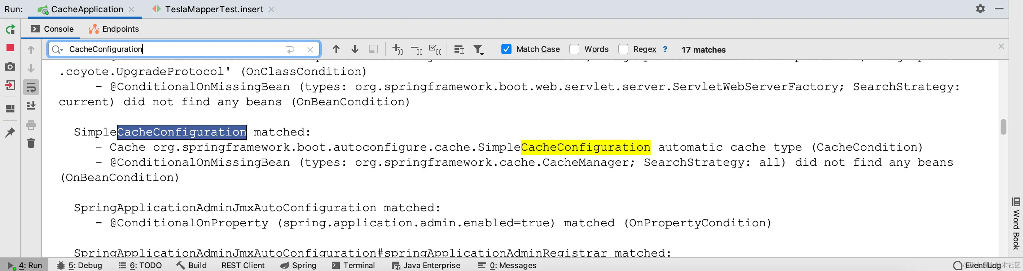Open the restore layout icon in the left sidebar
Image resolution: width=1023 pixels, height=271 pixels.
click(x=10, y=108)
